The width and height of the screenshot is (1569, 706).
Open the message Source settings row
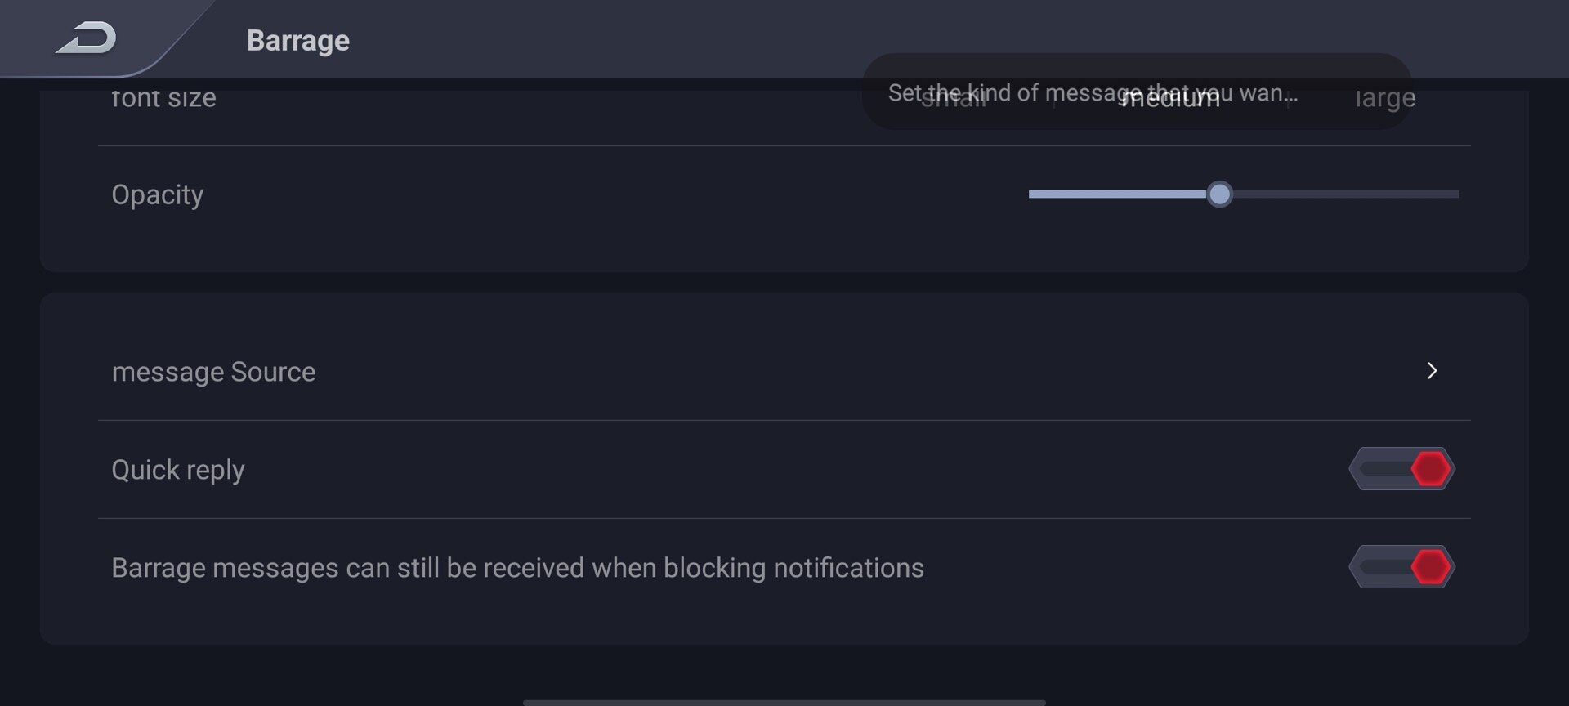[784, 372]
